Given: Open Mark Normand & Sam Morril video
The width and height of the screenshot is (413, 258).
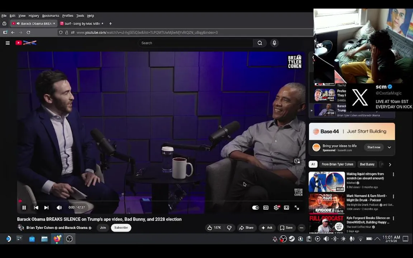Looking at the screenshot, I should coord(367,198).
